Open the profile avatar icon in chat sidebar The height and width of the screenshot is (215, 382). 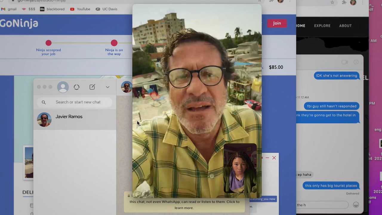coord(63,87)
